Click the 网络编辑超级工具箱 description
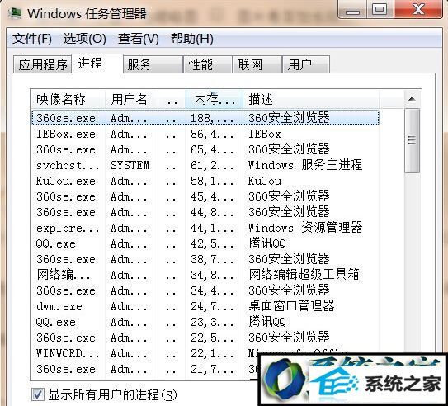 coord(304,275)
